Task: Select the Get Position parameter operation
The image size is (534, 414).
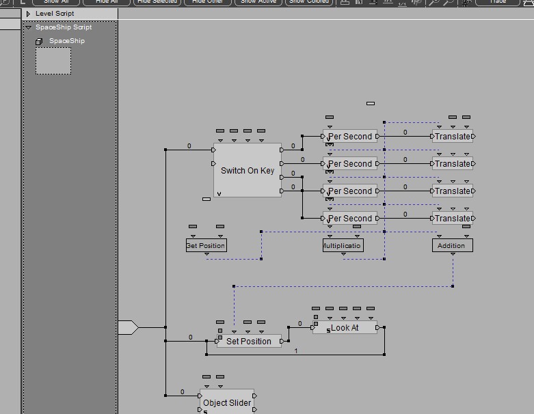Action: [x=206, y=245]
